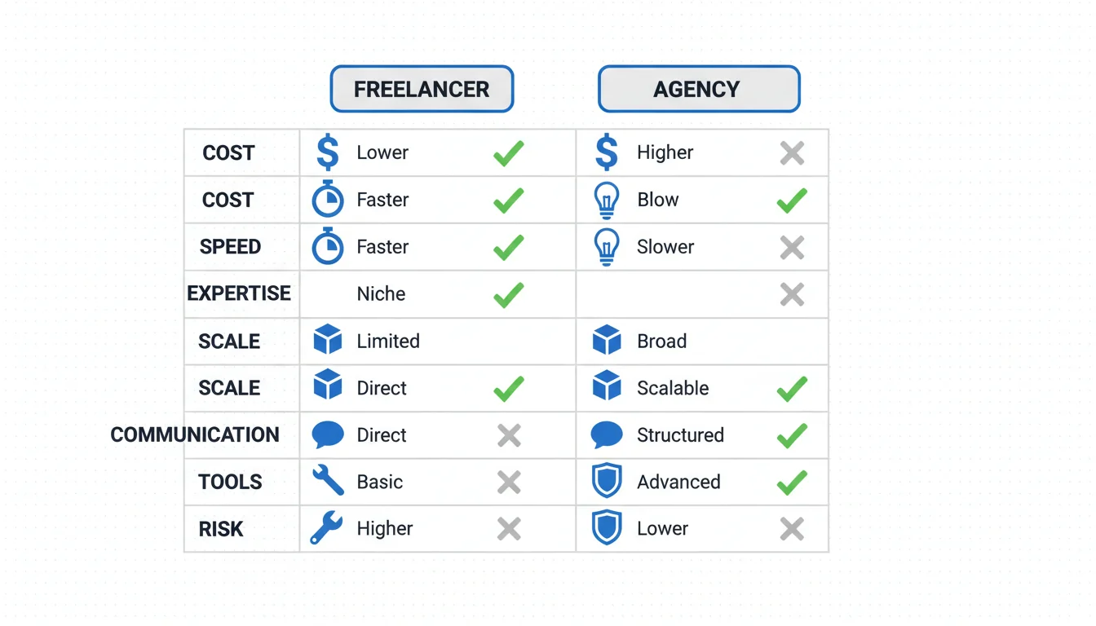Select the wrench icon next to Basic
Viewport: 1096px width, 626px height.
328,482
